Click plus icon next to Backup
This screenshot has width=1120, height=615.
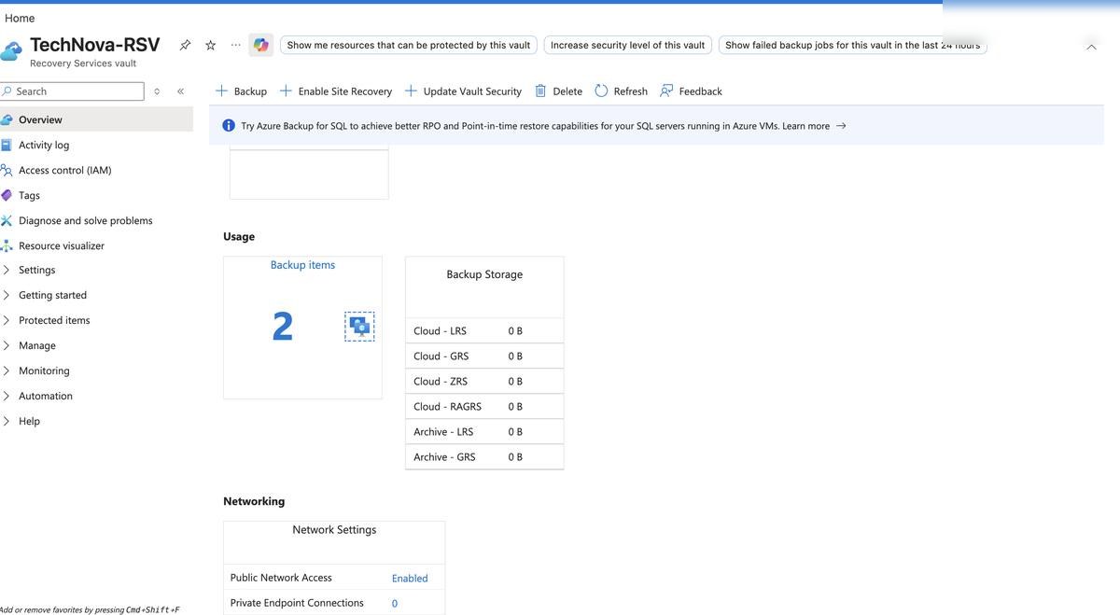coord(221,91)
